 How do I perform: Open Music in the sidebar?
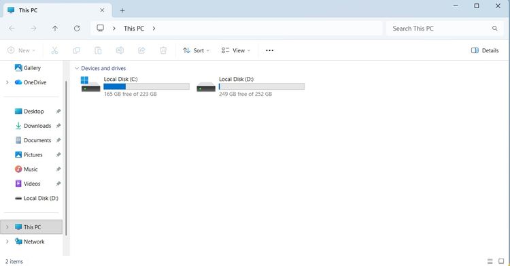pyautogui.click(x=26, y=169)
